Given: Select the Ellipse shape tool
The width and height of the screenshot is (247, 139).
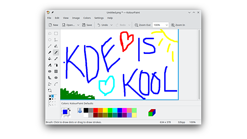Looking at the screenshot, I should pyautogui.click(x=56, y=78).
